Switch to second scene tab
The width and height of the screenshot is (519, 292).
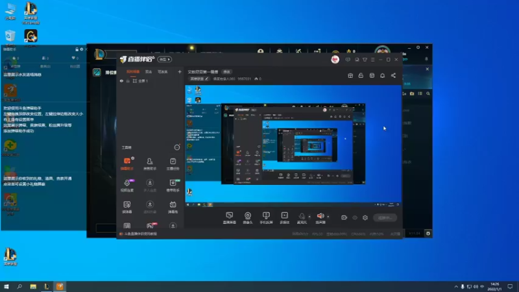[149, 72]
